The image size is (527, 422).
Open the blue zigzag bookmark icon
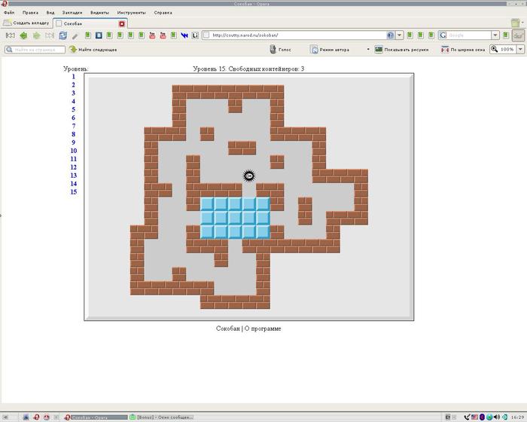pos(184,35)
